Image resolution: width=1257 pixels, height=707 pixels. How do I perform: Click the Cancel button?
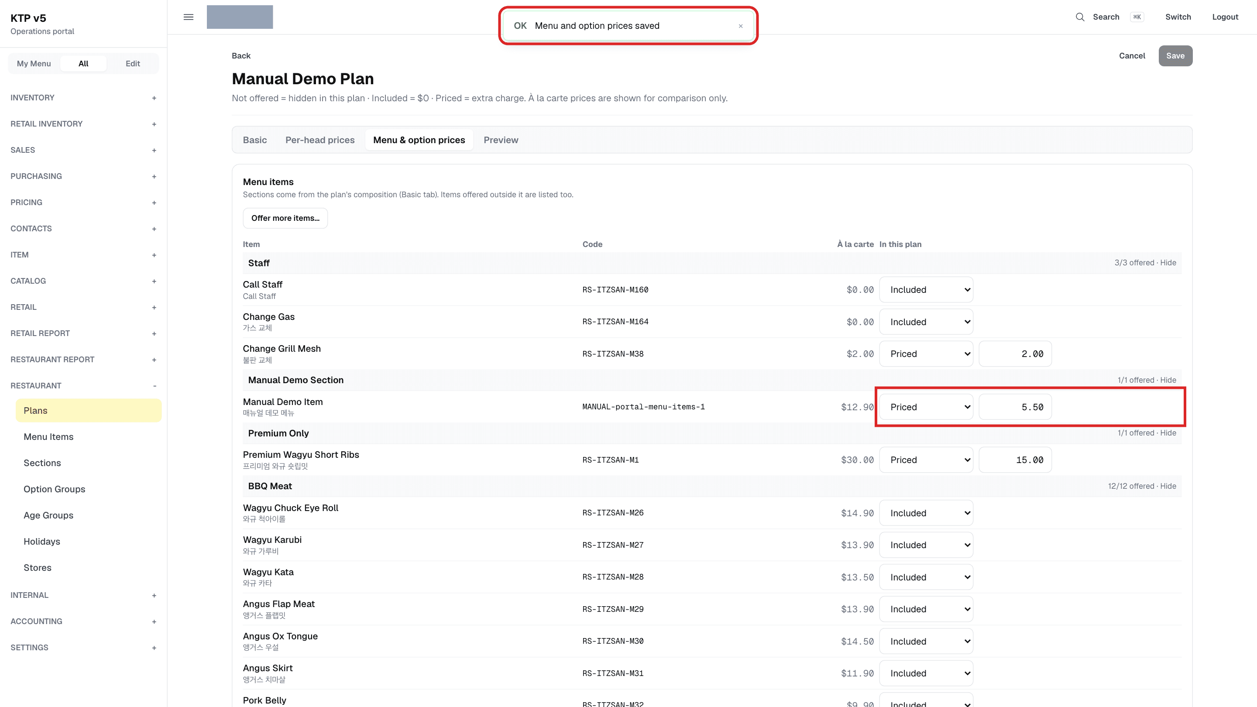[1132, 55]
